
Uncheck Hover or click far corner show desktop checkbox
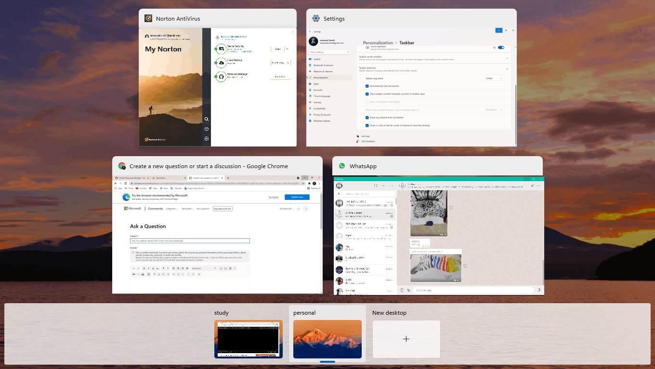click(x=367, y=125)
